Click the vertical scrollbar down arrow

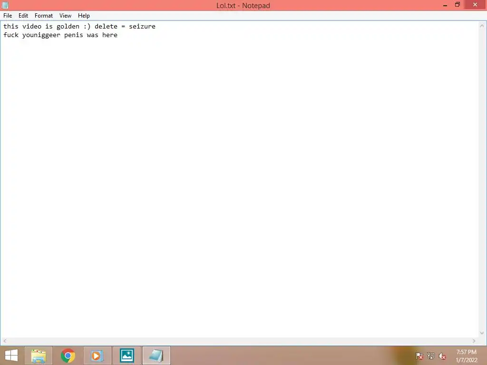[x=482, y=333]
